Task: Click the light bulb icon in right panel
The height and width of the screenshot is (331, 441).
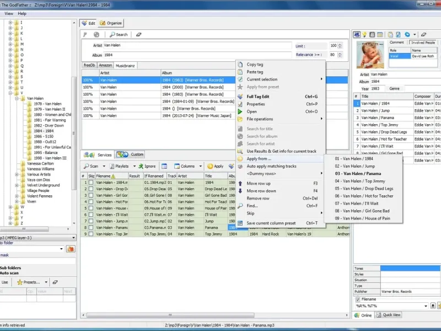Action: (365, 34)
